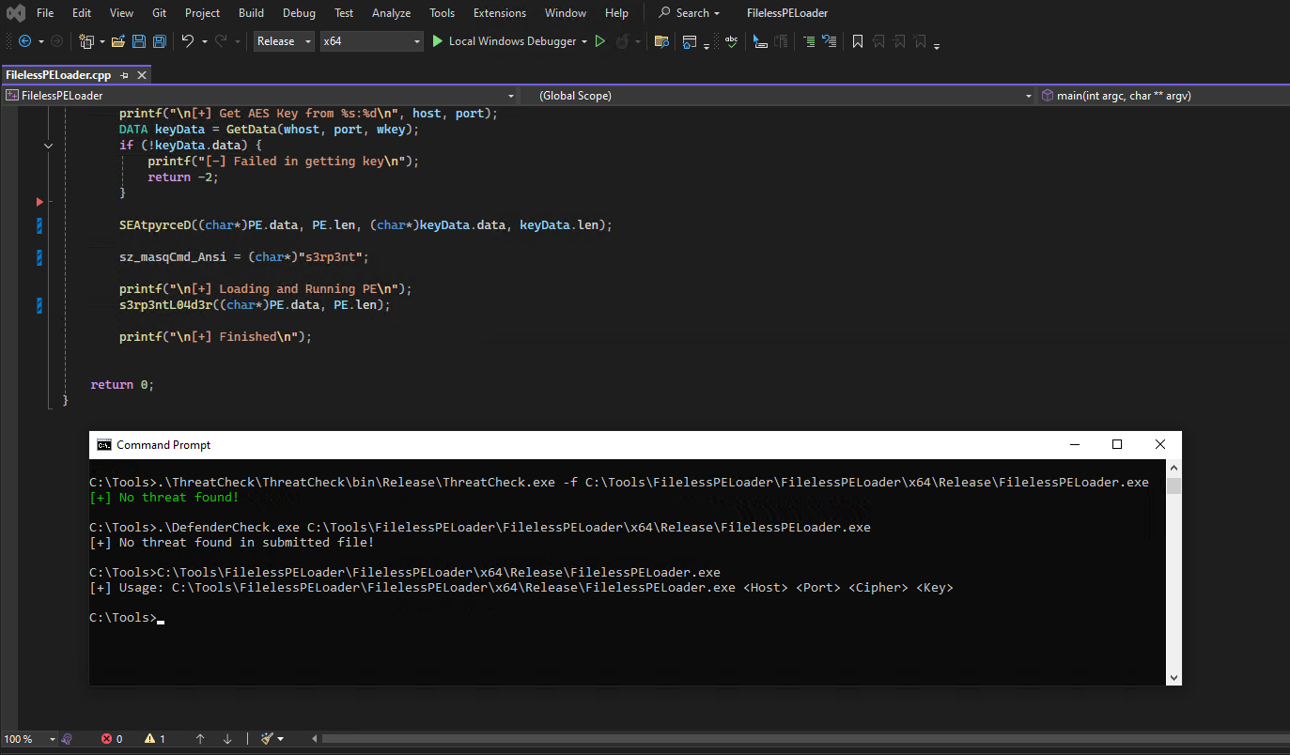This screenshot has height=755, width=1290.
Task: Click the Command Prompt window system icon
Action: [104, 445]
